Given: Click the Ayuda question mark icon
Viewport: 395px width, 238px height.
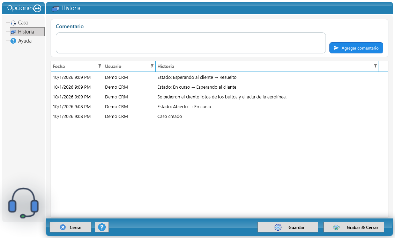Looking at the screenshot, I should click(13, 41).
